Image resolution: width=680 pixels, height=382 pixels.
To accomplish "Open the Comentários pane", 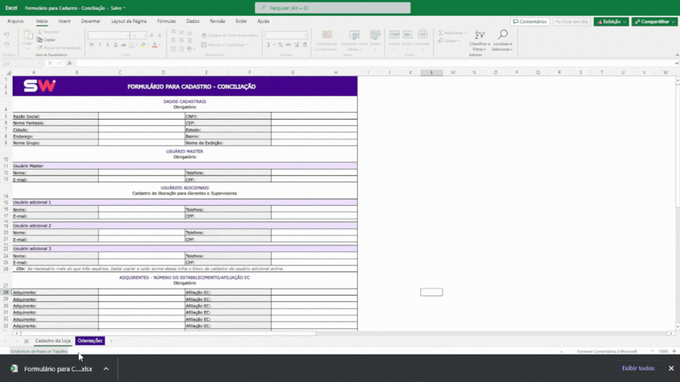I will (x=530, y=21).
